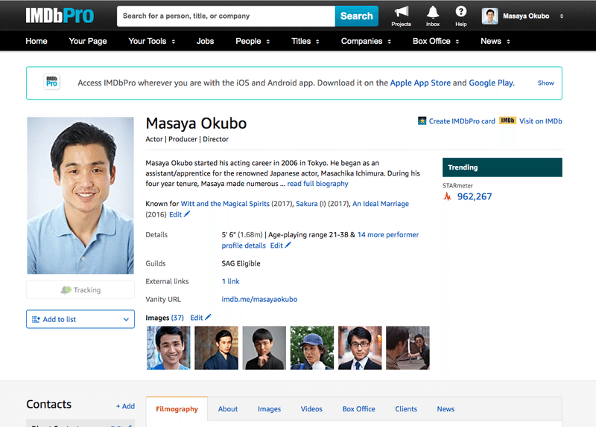Viewport: 596px width, 427px height.
Task: Open Witt and the Magical Spirits link
Action: pos(225,203)
